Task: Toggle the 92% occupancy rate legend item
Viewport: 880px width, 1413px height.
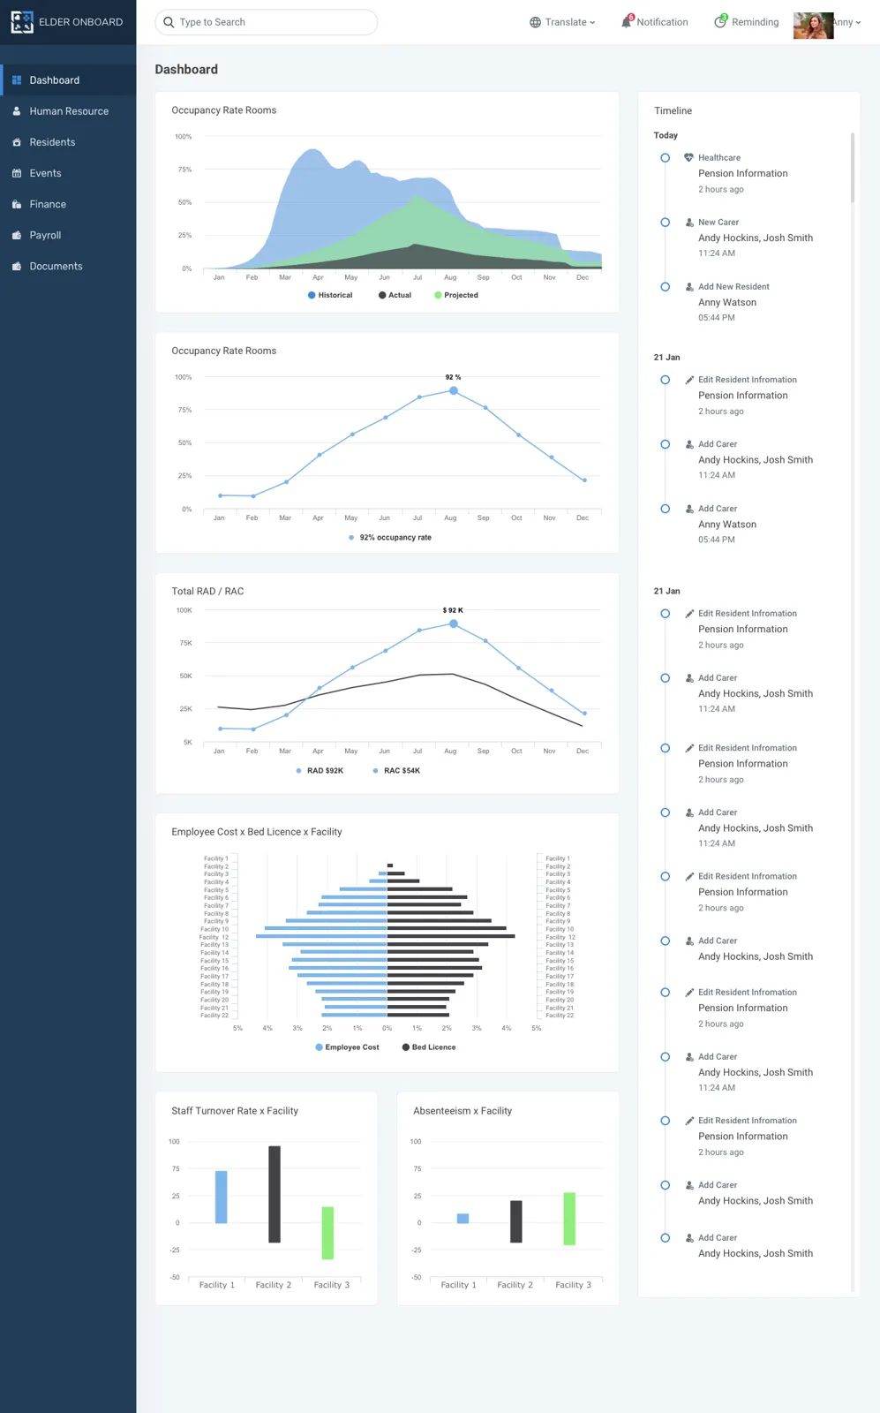Action: pyautogui.click(x=390, y=538)
